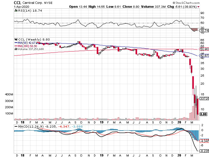
Task: Click the black MACD legend line swatch
Action: coord(16,126)
